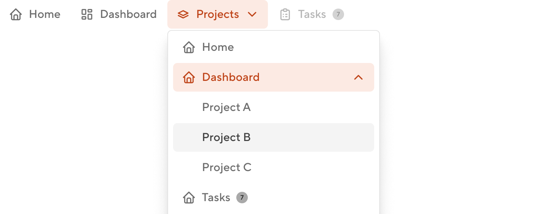Collapse the Projects dropdown chevron
Screen dimensions: 543x214
coord(252,15)
